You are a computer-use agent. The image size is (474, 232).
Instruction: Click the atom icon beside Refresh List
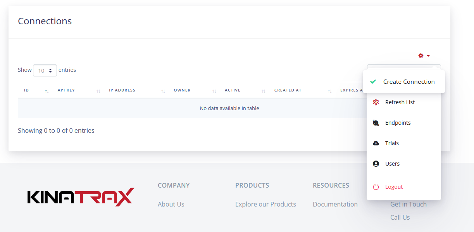pyautogui.click(x=376, y=102)
